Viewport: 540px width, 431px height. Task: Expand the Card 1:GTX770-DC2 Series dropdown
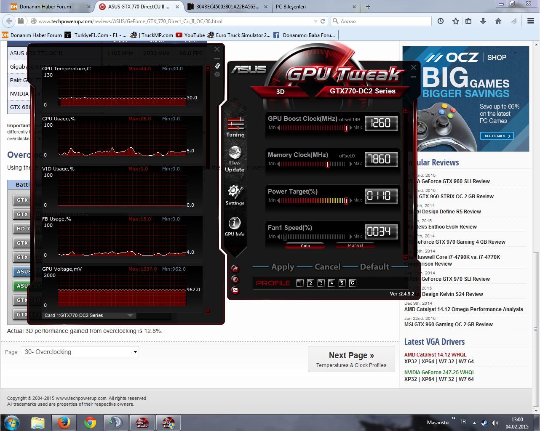(x=89, y=315)
